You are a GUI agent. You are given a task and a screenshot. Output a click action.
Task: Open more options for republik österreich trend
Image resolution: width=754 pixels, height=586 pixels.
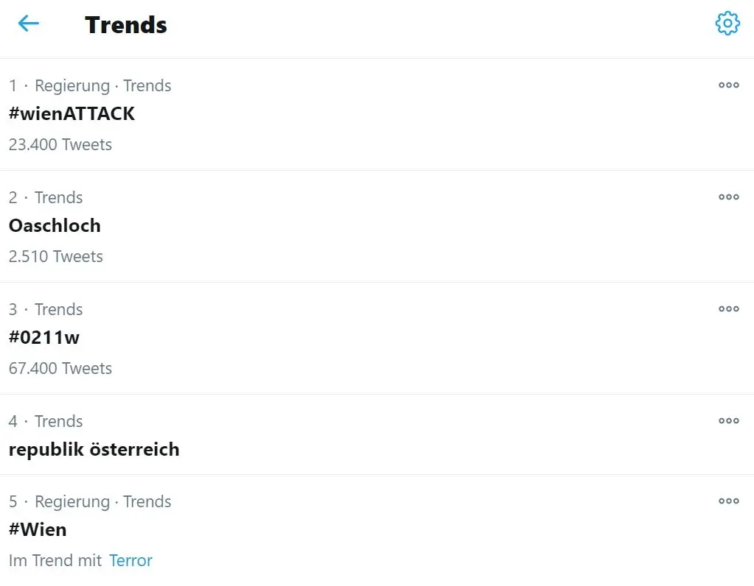click(728, 421)
